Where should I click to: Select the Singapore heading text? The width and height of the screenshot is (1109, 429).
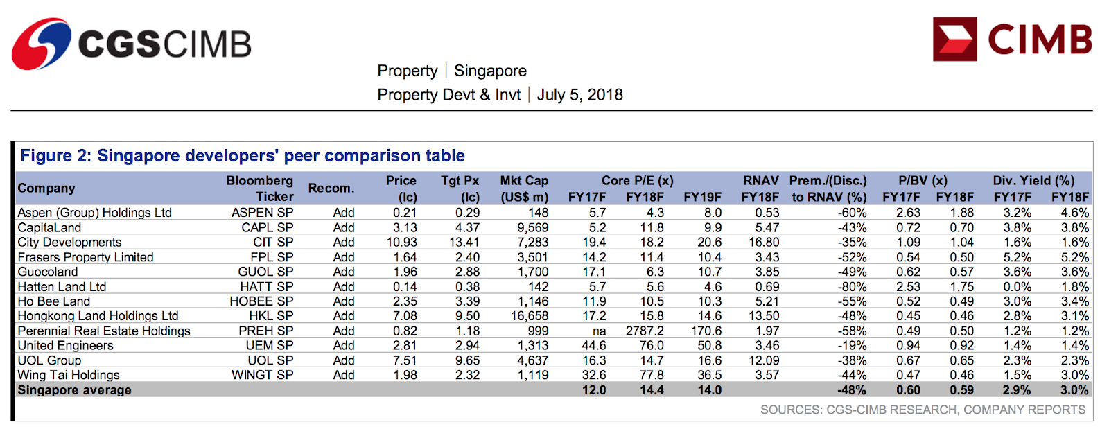pyautogui.click(x=490, y=71)
